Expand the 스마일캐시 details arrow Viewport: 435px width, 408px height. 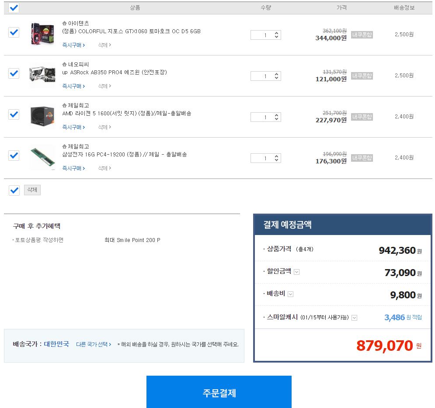(355, 318)
